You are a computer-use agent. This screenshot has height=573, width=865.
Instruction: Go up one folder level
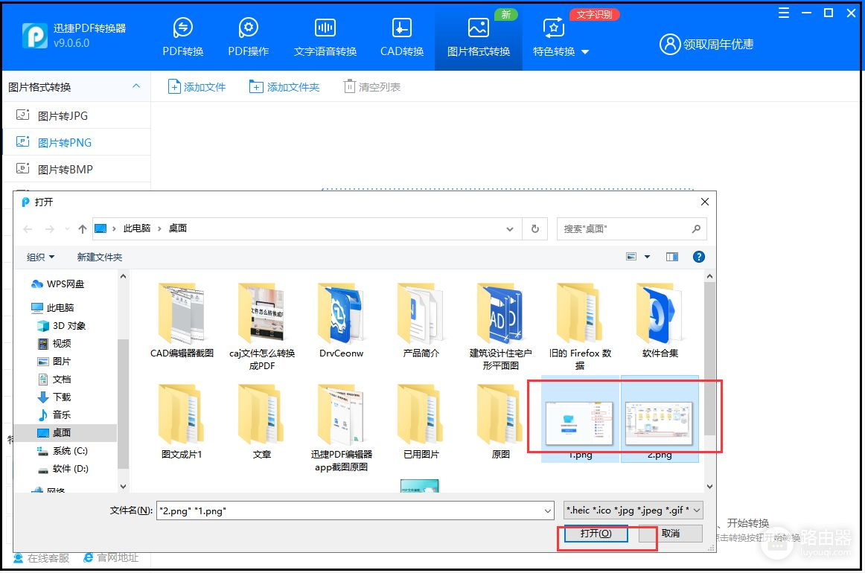[82, 229]
